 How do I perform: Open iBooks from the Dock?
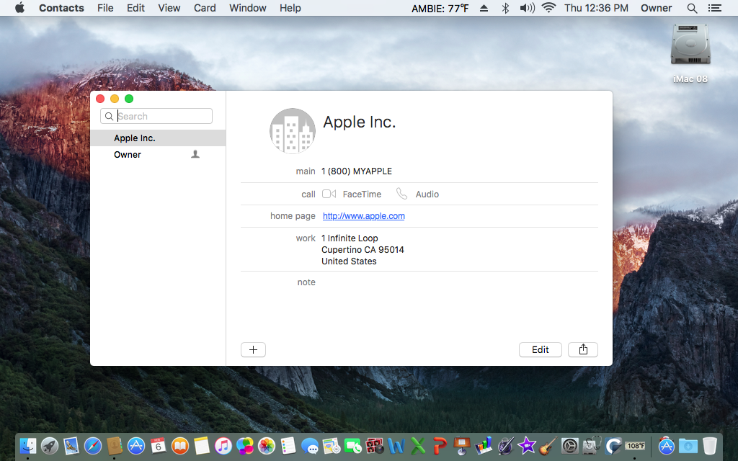click(x=179, y=445)
